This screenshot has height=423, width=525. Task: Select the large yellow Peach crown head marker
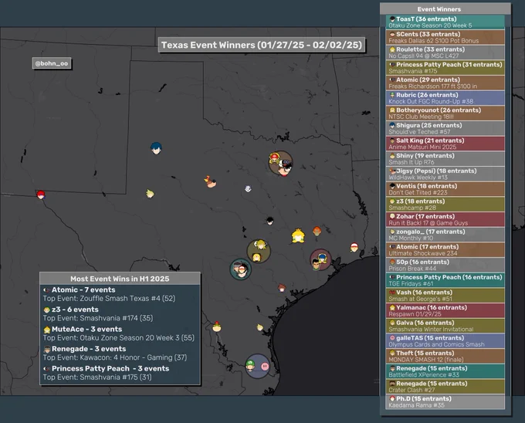click(x=298, y=235)
